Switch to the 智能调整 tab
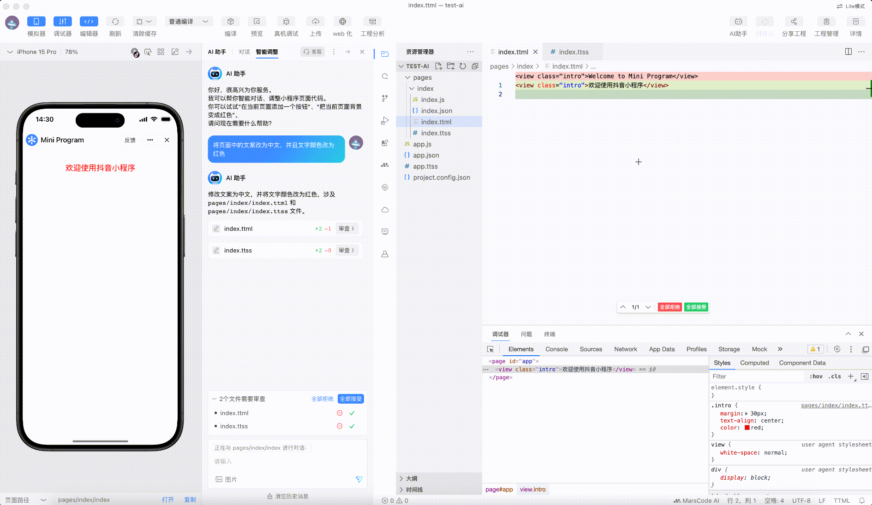The width and height of the screenshot is (872, 505). (267, 52)
